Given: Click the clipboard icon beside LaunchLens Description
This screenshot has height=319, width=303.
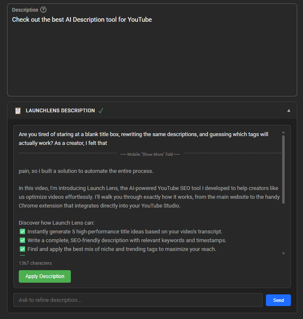Looking at the screenshot, I should [x=18, y=111].
